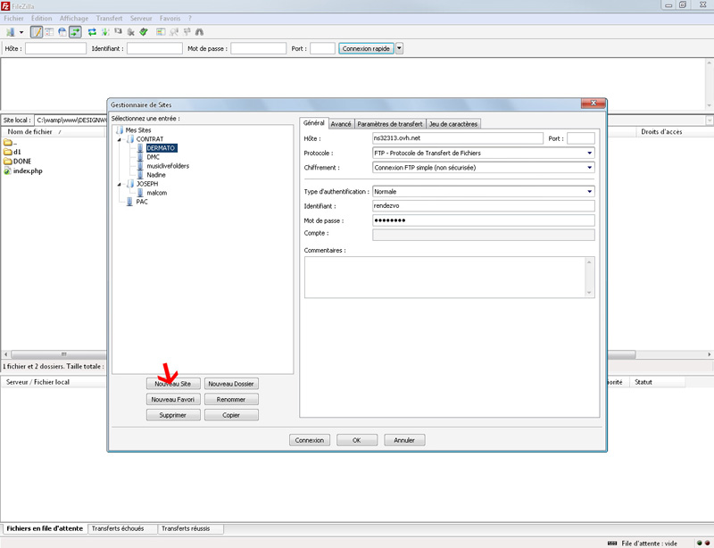Collapse the JOSEPH folder in the site tree
This screenshot has height=548, width=714.
point(120,184)
